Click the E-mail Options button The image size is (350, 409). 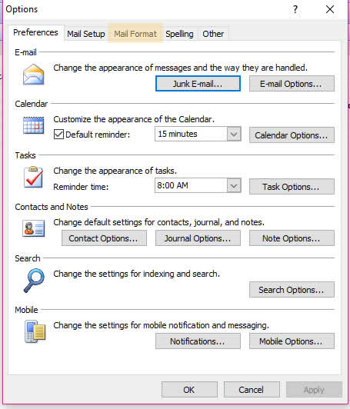click(x=292, y=84)
